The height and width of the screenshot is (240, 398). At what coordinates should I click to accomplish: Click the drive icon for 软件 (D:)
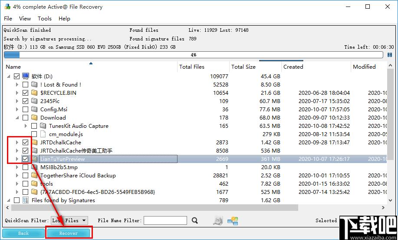[x=26, y=77]
